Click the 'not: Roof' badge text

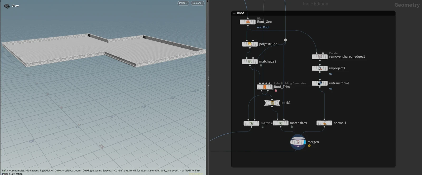pyautogui.click(x=263, y=27)
